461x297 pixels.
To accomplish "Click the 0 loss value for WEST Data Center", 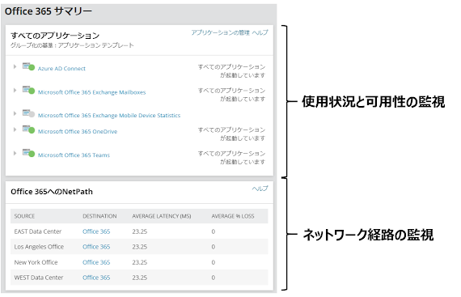I will (x=214, y=278).
